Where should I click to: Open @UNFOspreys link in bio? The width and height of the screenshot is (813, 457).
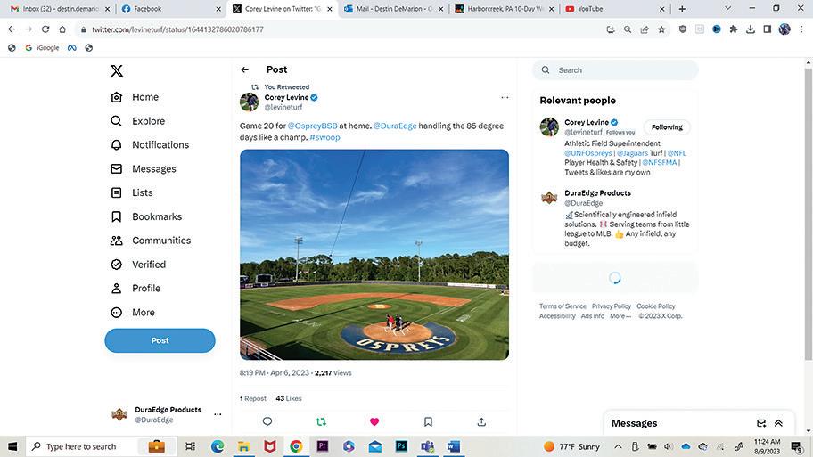pos(588,153)
